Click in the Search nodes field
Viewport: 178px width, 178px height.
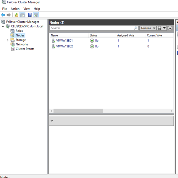pos(92,28)
